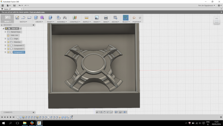Select Component3:1 in the browser

[19, 52]
